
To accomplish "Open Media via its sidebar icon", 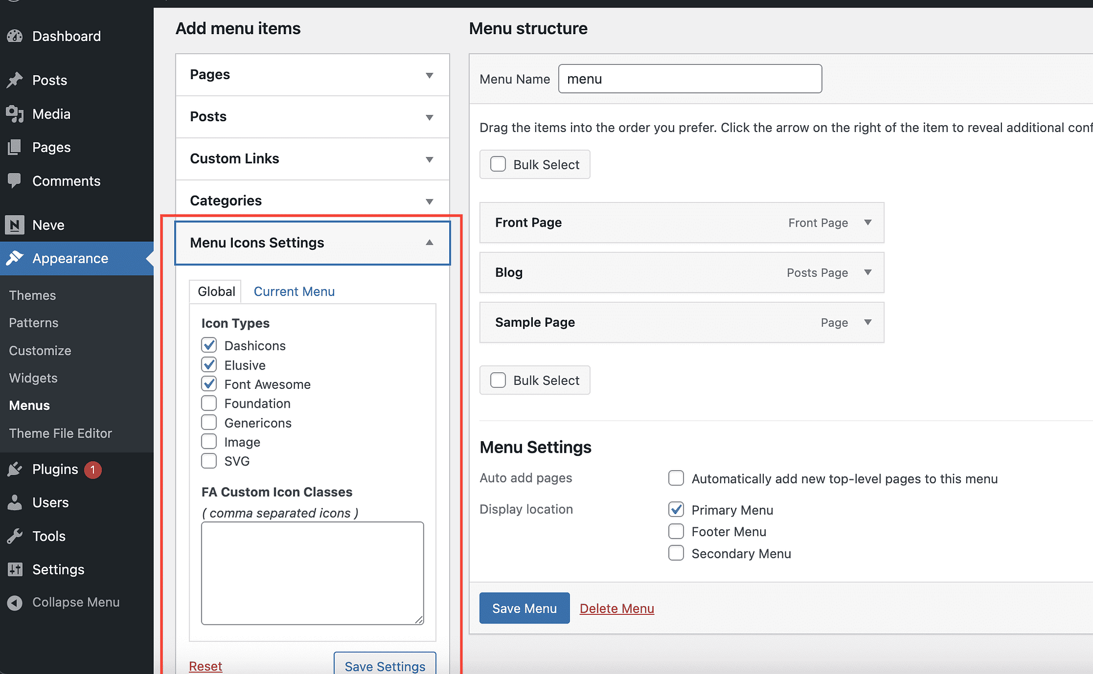I will (15, 114).
